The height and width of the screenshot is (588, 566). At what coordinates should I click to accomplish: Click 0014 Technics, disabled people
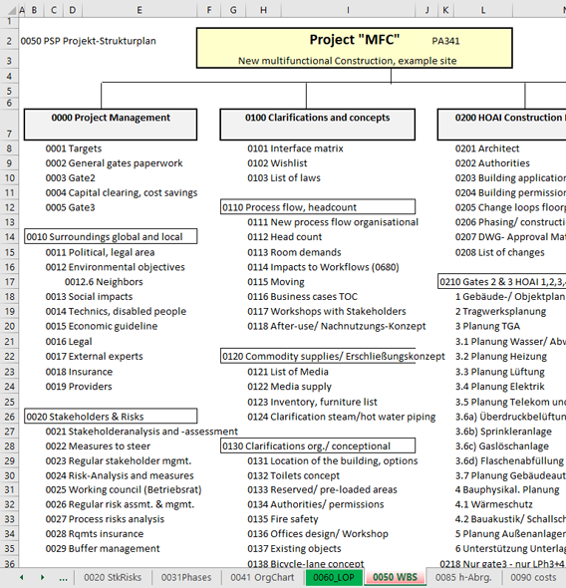tap(116, 311)
